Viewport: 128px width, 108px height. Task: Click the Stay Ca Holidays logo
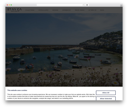click(x=14, y=10)
